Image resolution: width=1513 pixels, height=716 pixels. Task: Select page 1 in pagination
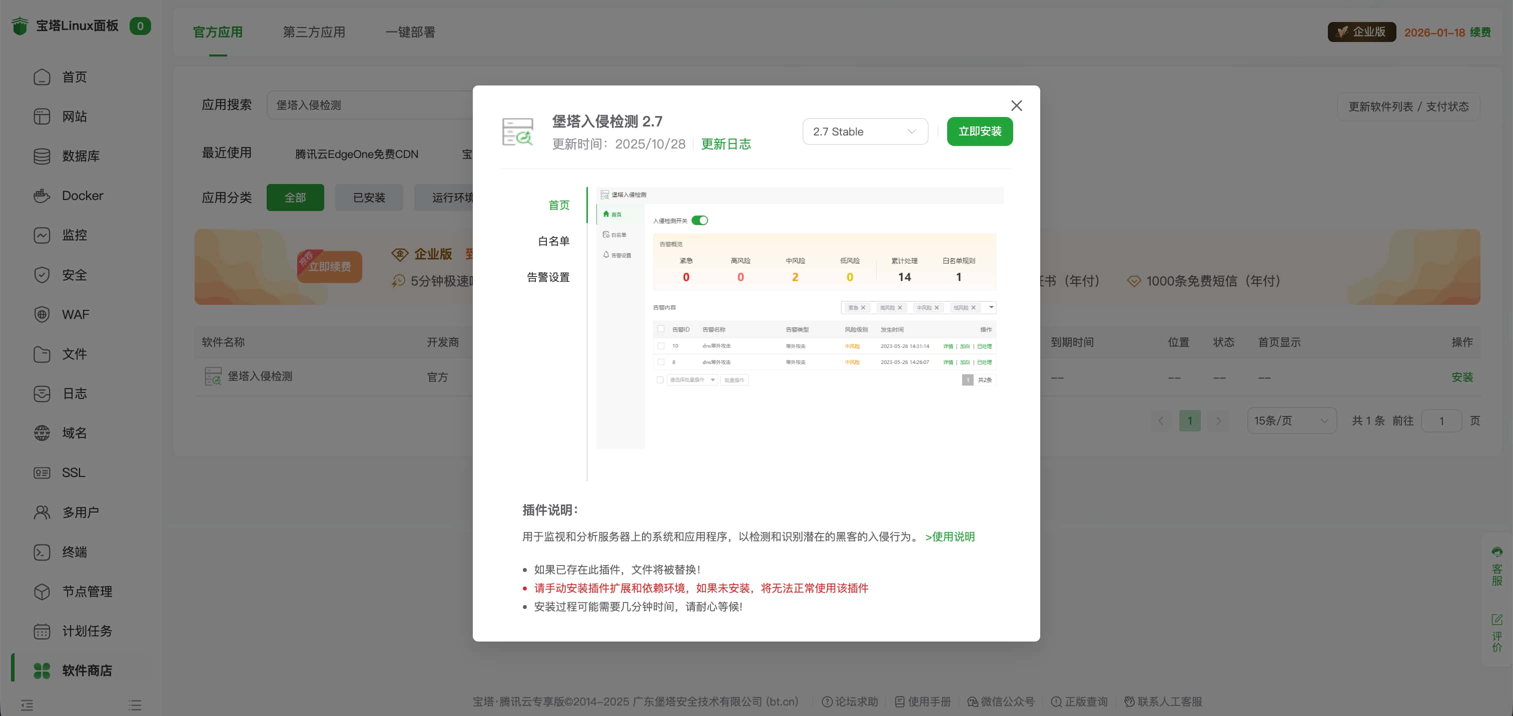click(x=1189, y=421)
